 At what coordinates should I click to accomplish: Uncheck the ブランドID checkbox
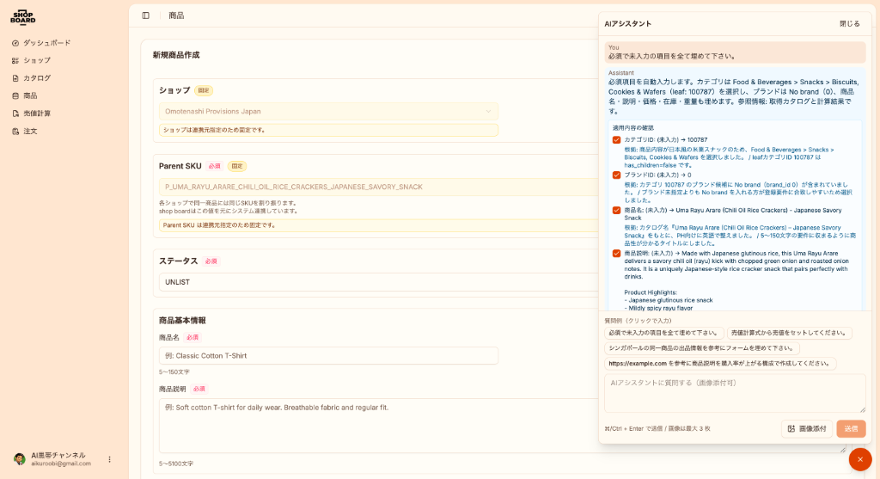pos(616,175)
